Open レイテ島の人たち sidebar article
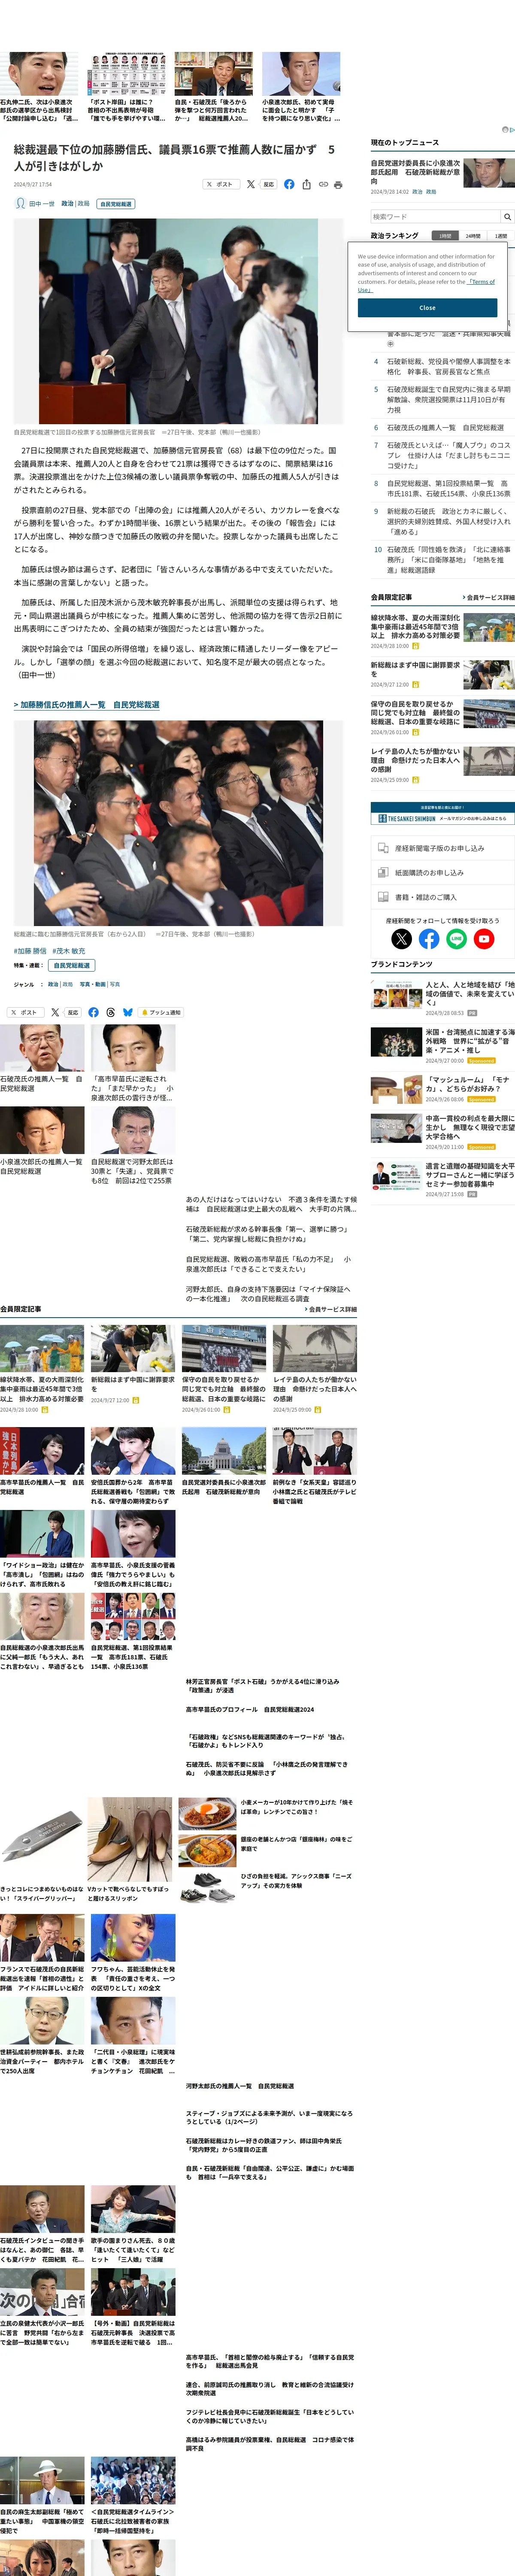515x2576 pixels. 415,760
